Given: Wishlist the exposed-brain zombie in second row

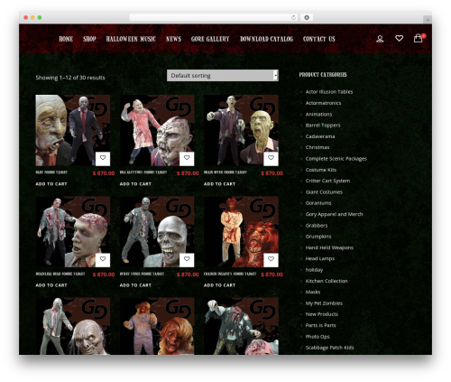Looking at the screenshot, I should pyautogui.click(x=103, y=259).
